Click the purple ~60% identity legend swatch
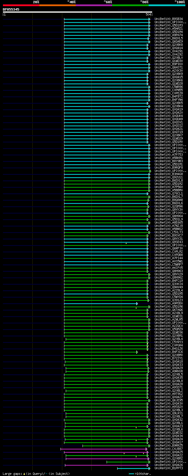188x476 pixels. [94, 5]
